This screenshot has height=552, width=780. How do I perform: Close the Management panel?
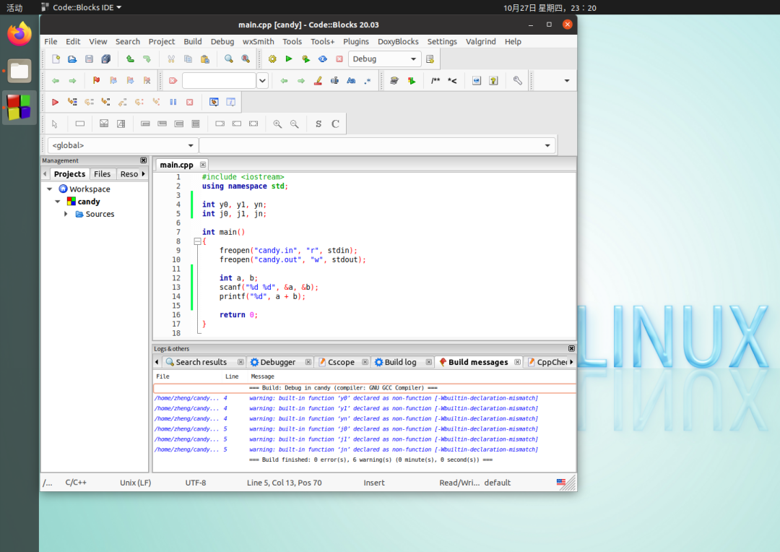[x=143, y=160]
